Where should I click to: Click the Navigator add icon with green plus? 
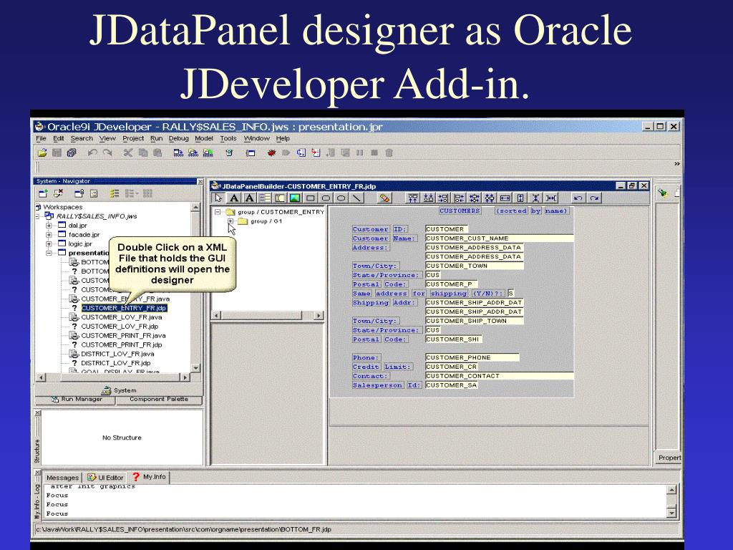click(x=43, y=193)
